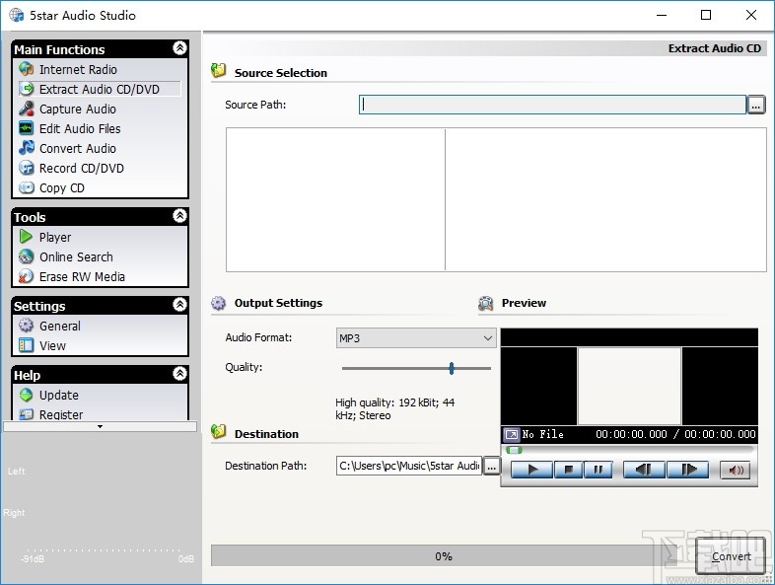Open the Online Search tool

(x=76, y=256)
